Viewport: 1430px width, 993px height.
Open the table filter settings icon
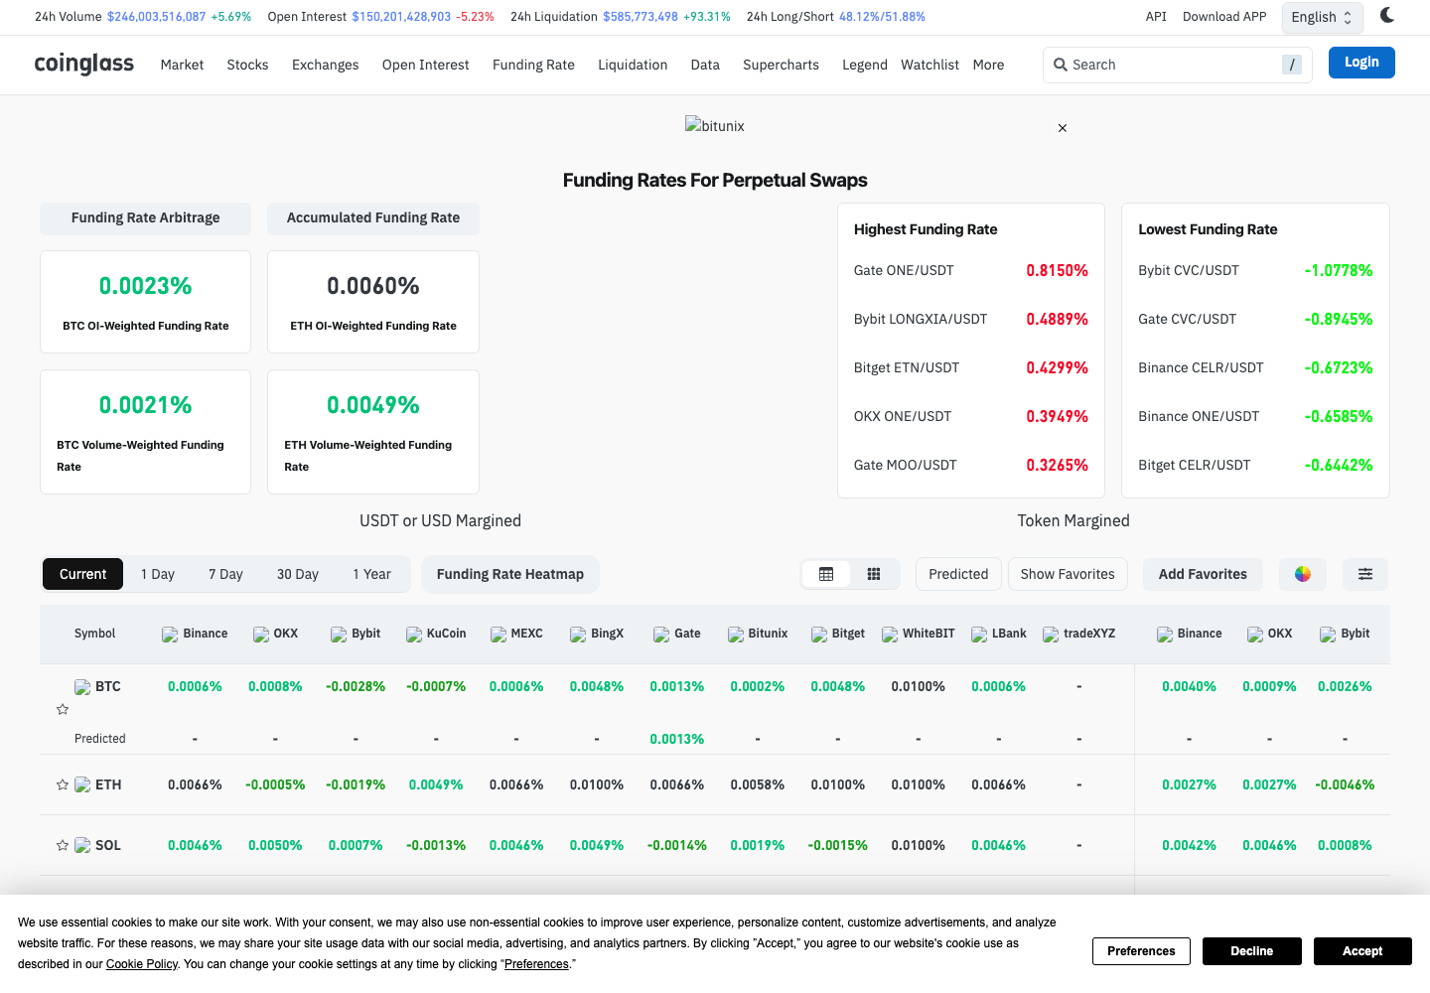click(1365, 574)
